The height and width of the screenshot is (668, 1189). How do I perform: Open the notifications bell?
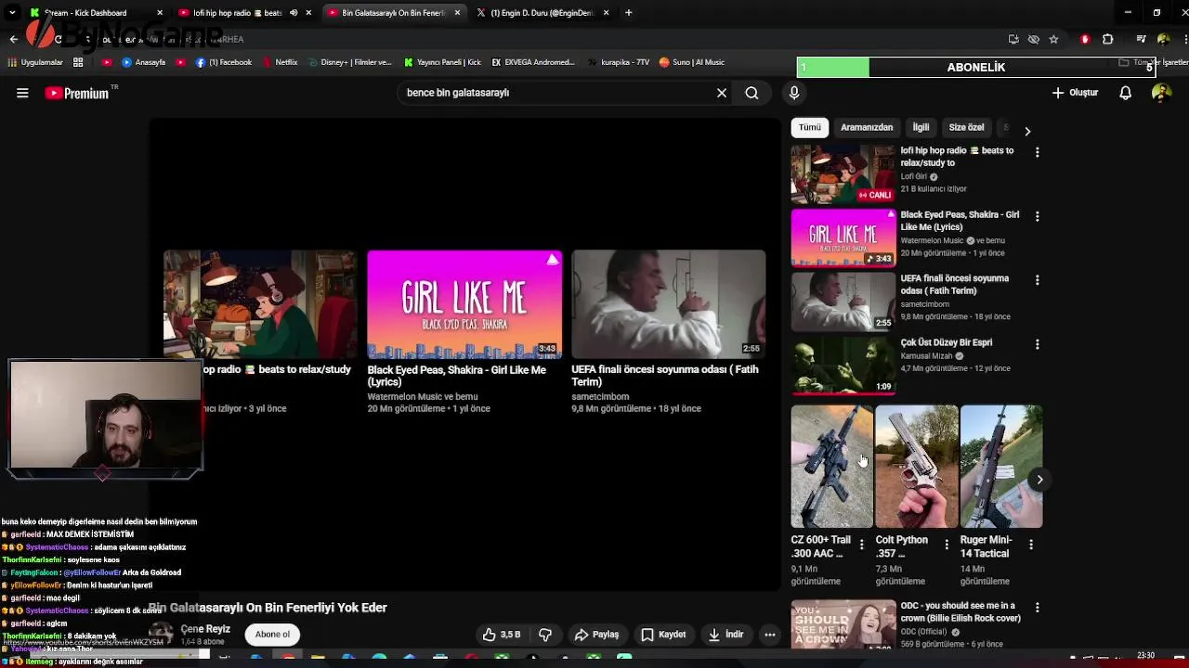(1125, 93)
